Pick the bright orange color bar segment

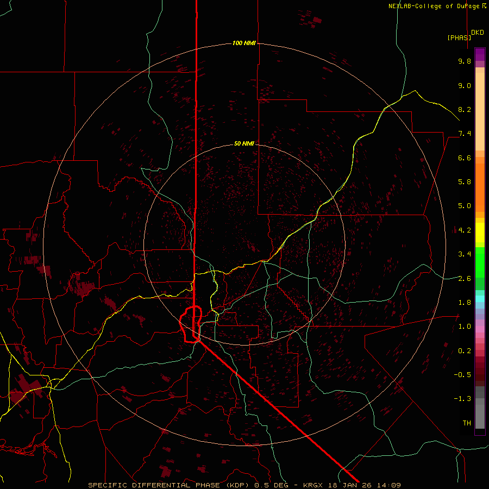click(x=480, y=188)
